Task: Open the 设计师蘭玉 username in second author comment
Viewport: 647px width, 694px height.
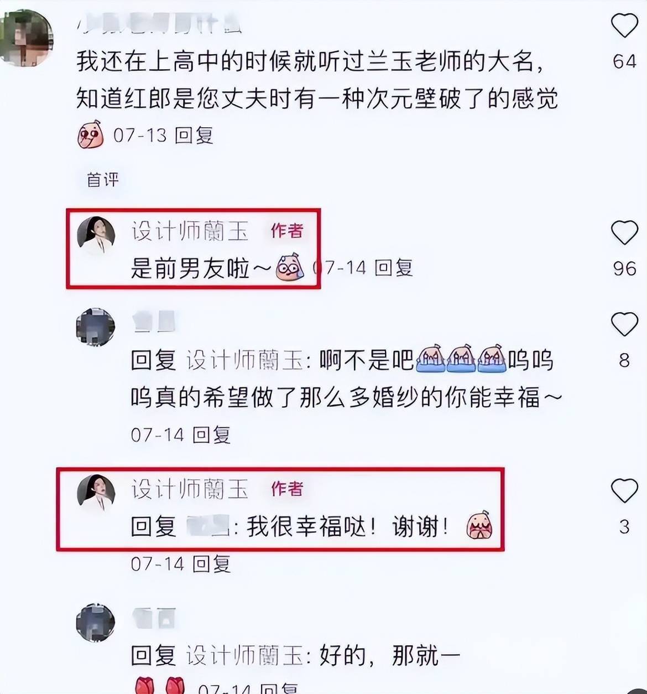Action: 190,489
